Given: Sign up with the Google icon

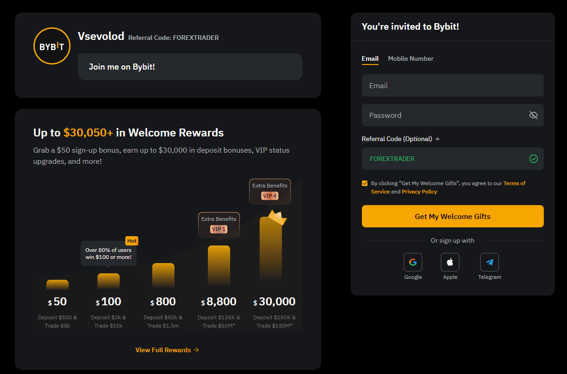Looking at the screenshot, I should [x=413, y=262].
